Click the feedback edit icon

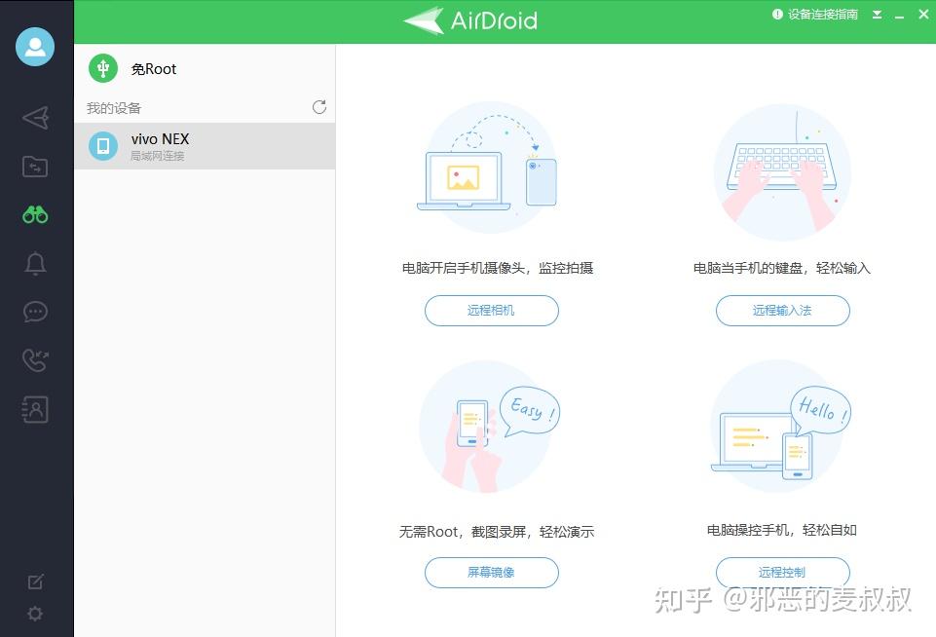coord(35,581)
